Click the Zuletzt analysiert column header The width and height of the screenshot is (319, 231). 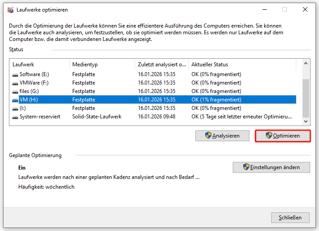click(162, 65)
